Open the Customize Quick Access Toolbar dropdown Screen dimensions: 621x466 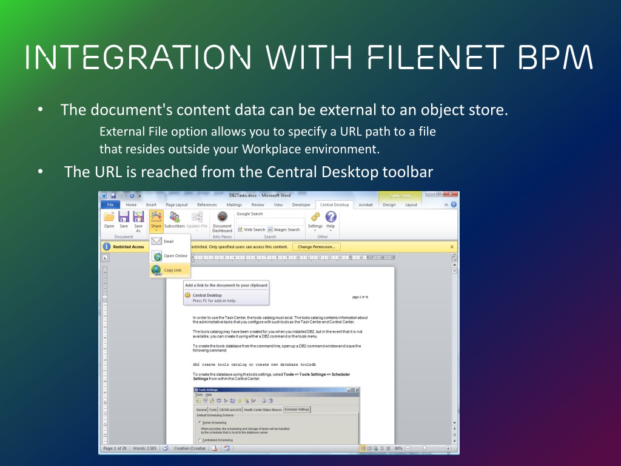(x=139, y=196)
